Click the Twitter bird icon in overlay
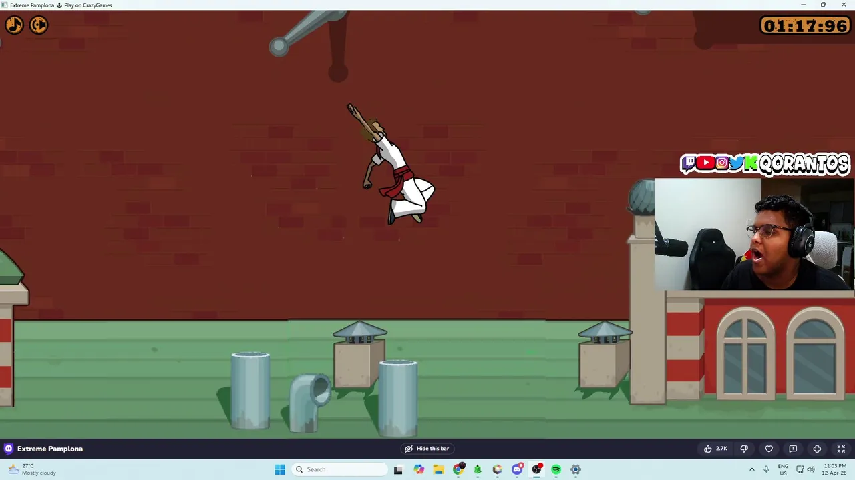Screen dimensions: 855x480 [x=737, y=163]
